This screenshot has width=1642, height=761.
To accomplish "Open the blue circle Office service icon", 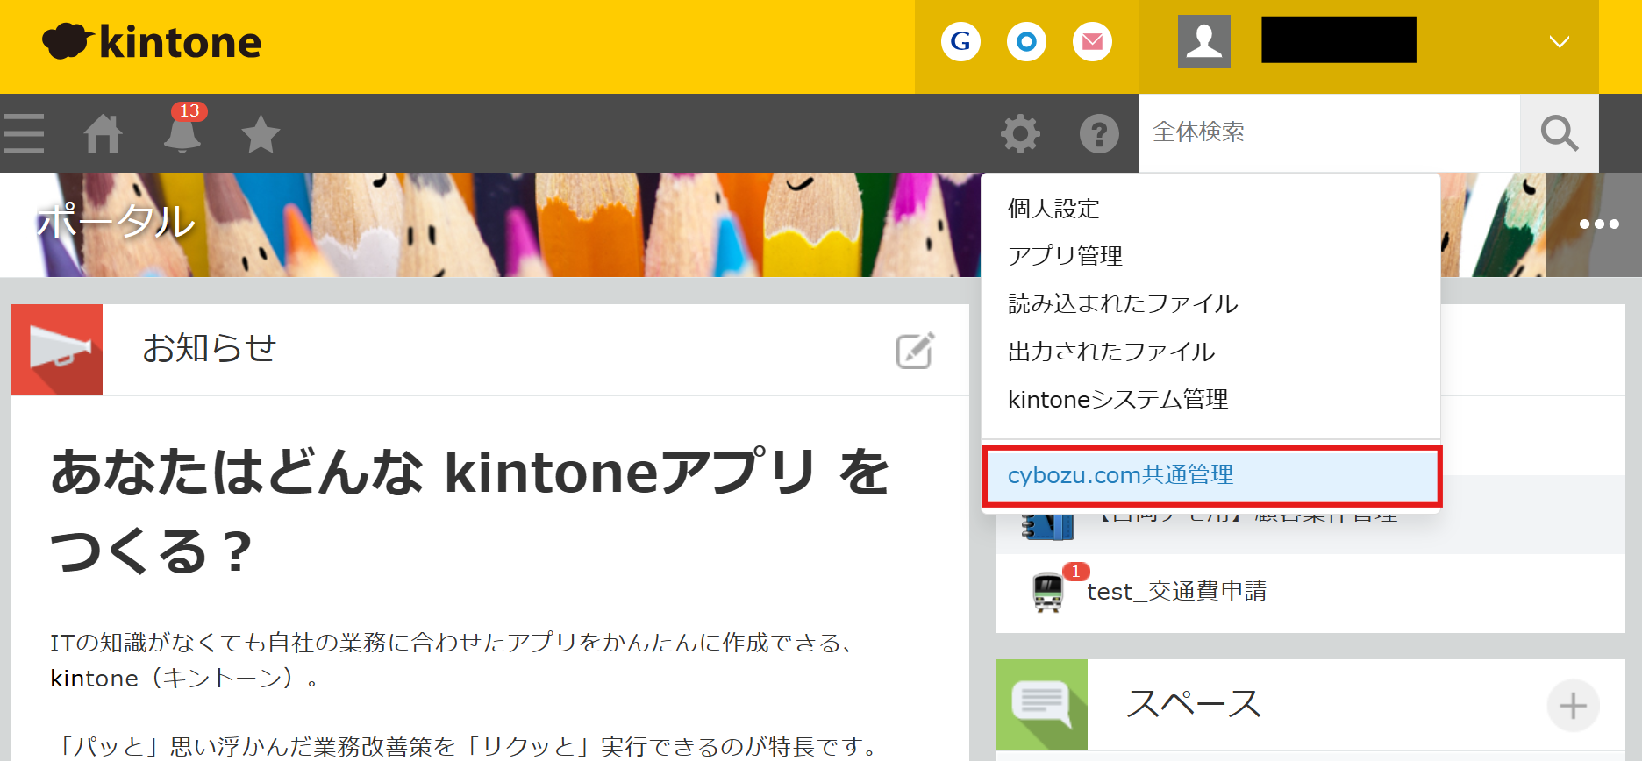I will (x=1026, y=41).
